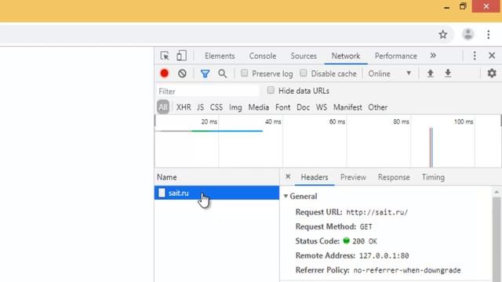
Task: Collapse the General section
Action: [286, 197]
